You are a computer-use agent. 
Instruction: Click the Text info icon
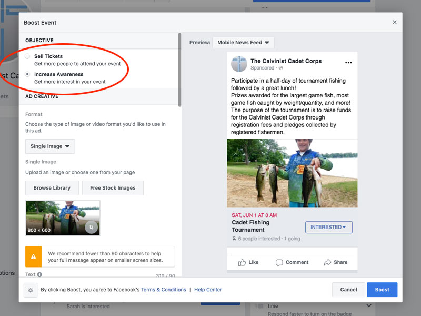click(x=39, y=274)
